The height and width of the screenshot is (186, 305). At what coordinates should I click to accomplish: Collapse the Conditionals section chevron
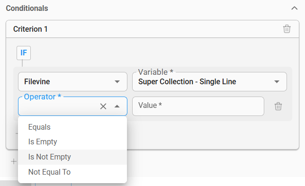pos(294,8)
